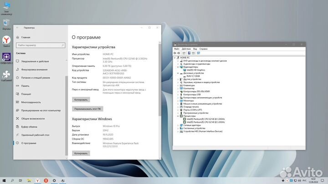Select Устройства HID (Human Interface Devices)
This screenshot has height=184, width=328.
coord(203,131)
